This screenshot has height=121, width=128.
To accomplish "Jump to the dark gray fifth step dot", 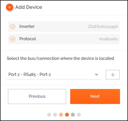I will coord(73,115).
